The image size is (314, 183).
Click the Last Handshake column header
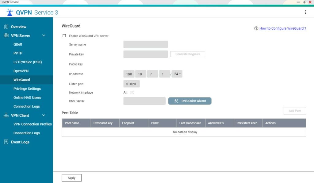click(191, 123)
